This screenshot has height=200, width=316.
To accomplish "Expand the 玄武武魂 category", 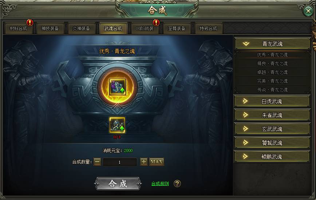I will pyautogui.click(x=272, y=129).
